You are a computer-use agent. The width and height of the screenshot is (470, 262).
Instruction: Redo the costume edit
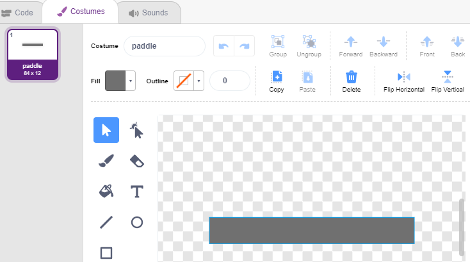point(245,46)
